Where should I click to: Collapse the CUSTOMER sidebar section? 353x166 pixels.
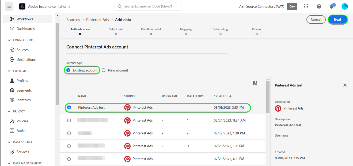(x=9, y=71)
